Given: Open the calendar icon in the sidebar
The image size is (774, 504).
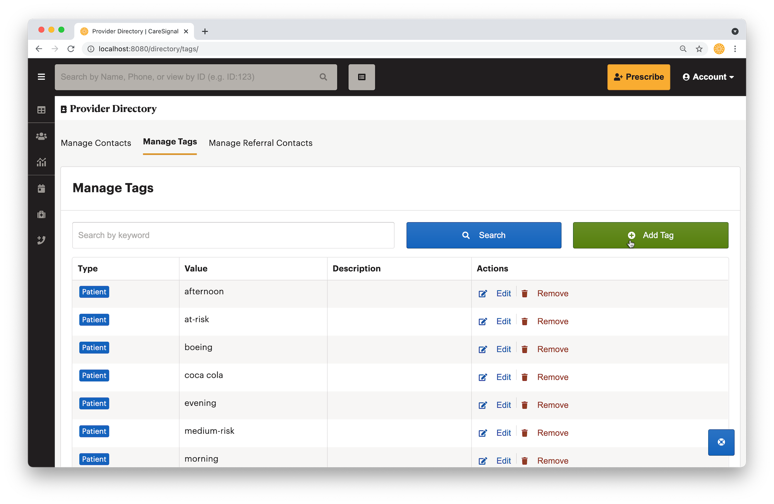Looking at the screenshot, I should pyautogui.click(x=41, y=188).
